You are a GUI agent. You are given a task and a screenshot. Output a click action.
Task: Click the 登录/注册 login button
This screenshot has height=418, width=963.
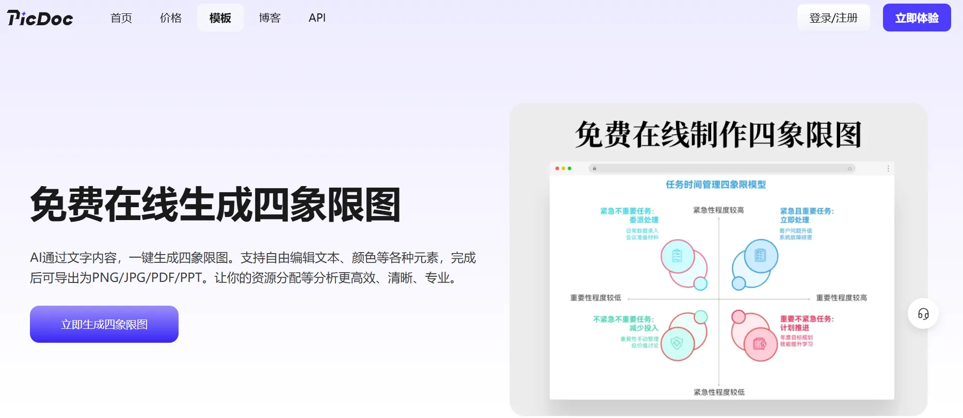pos(833,18)
